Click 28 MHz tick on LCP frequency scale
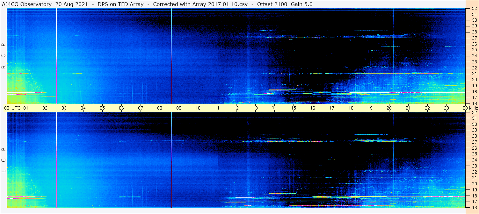The height and width of the screenshot is (214, 479). 474,136
